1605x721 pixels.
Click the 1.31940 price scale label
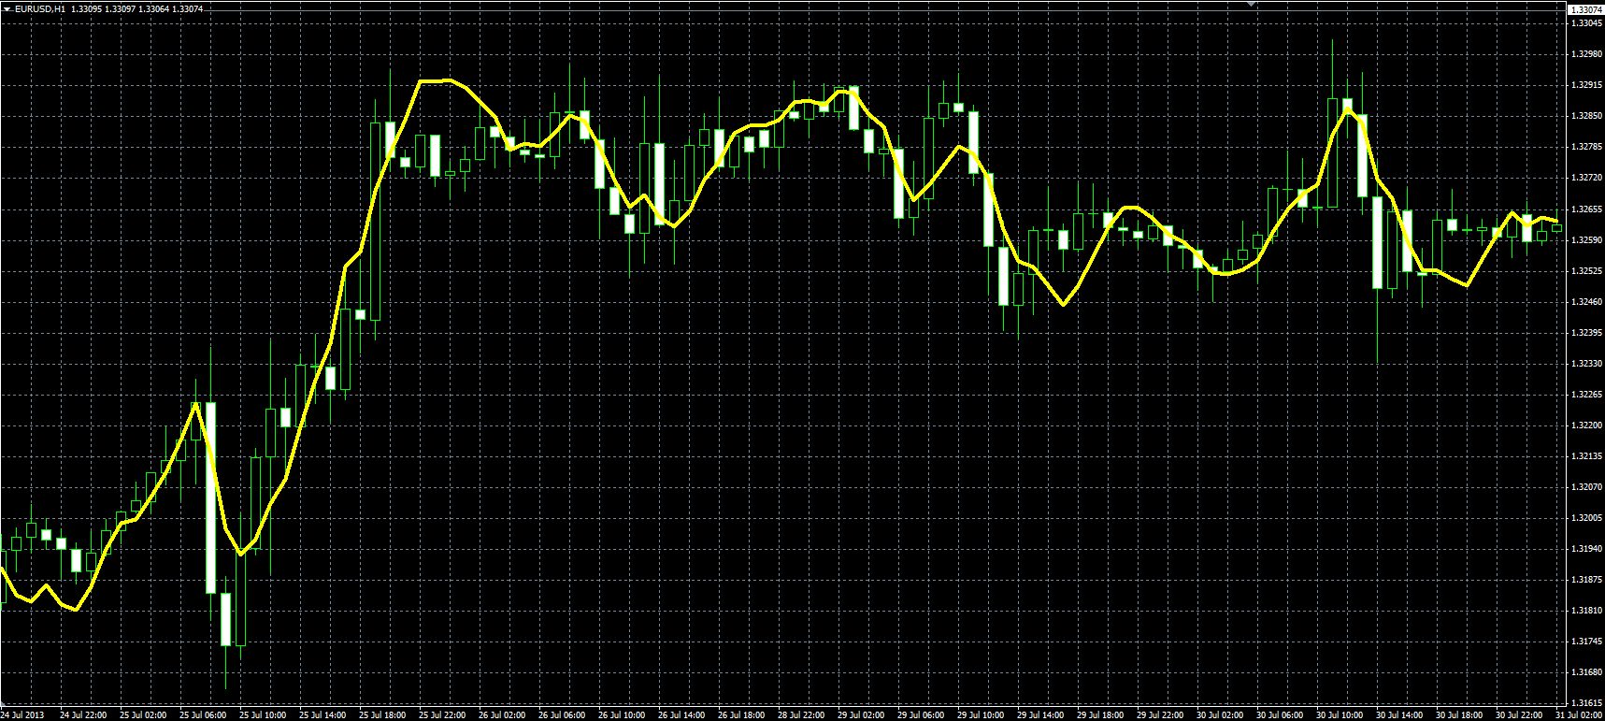point(1585,549)
